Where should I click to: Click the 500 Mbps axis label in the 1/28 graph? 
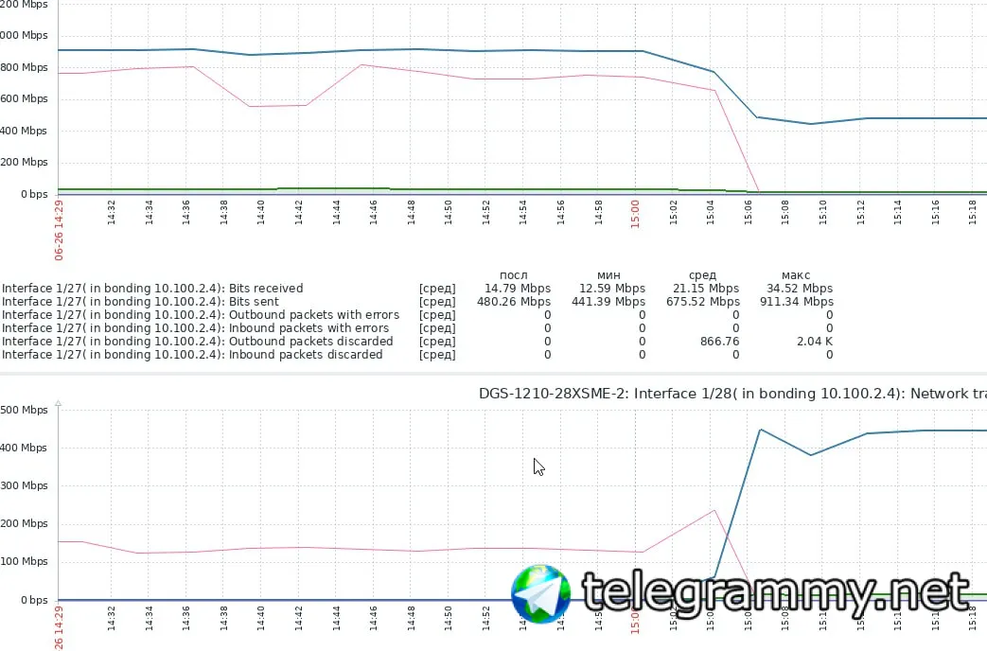click(x=24, y=410)
